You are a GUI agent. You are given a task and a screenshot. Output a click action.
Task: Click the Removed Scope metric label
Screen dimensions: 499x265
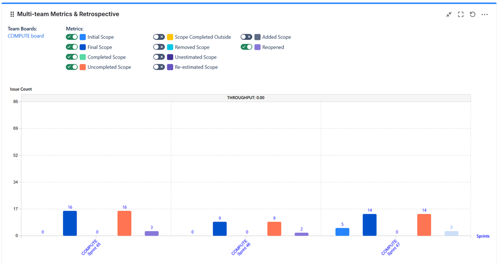[192, 47]
